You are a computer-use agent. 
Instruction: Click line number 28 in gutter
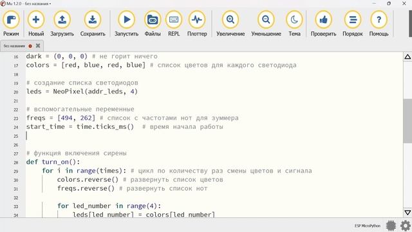click(16, 162)
